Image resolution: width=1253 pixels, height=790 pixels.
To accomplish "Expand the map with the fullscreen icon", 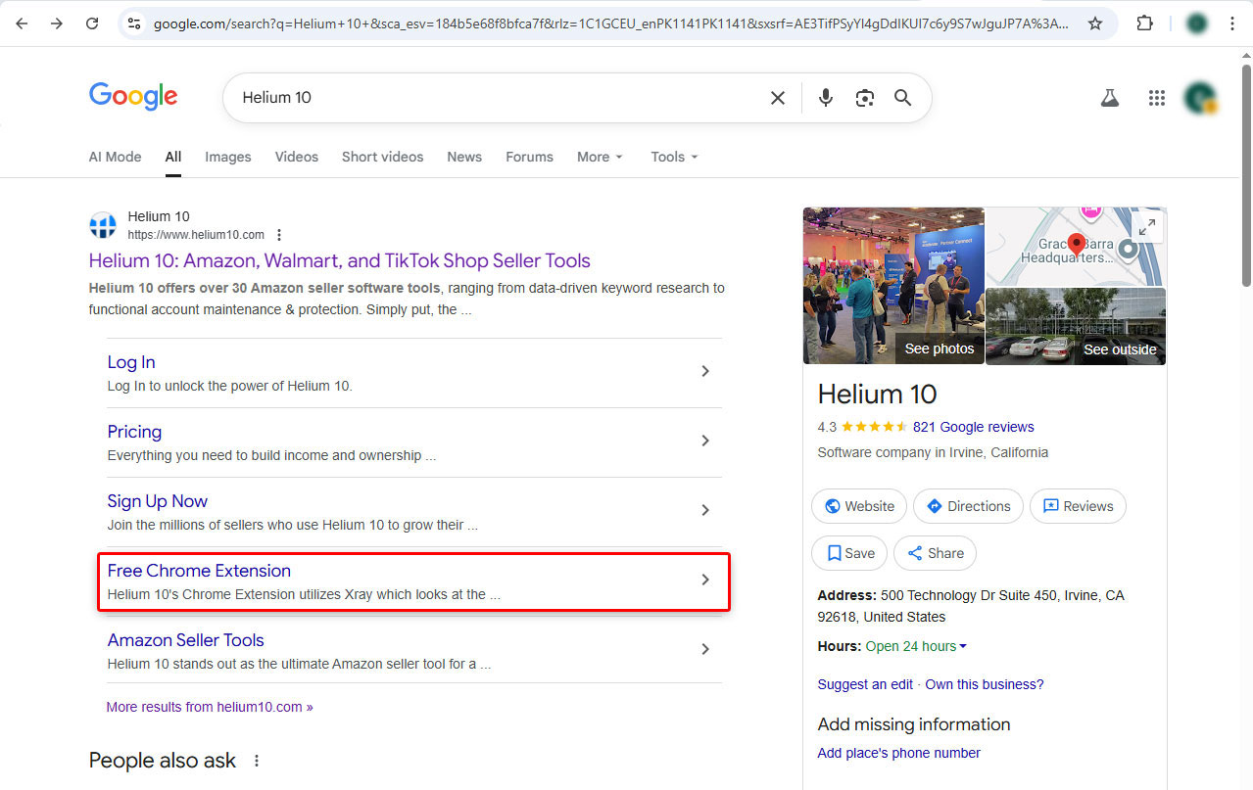I will (1146, 227).
